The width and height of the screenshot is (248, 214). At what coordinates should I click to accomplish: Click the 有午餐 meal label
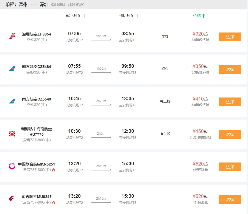(x=165, y=134)
